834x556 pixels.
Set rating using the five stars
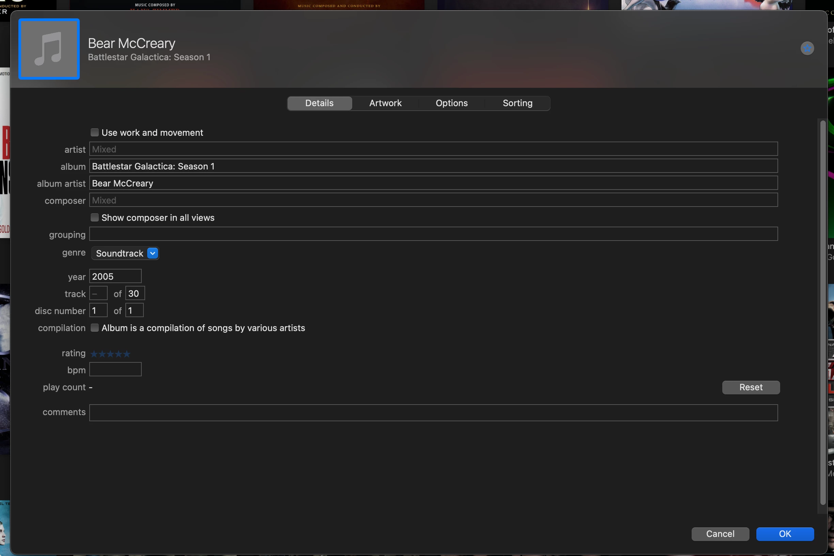tap(110, 354)
